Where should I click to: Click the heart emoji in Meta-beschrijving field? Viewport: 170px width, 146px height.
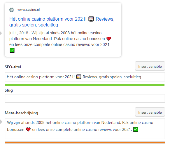pyautogui.click(x=28, y=129)
